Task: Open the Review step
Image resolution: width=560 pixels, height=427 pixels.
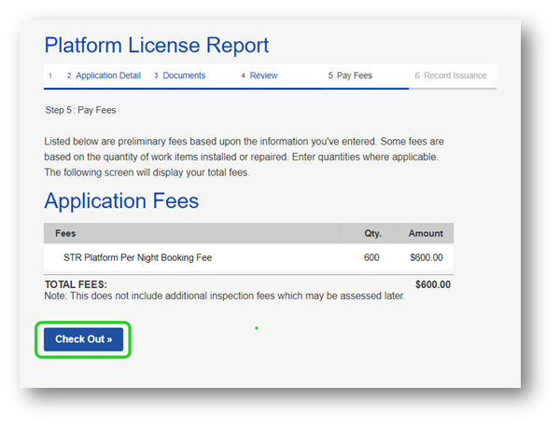Action: pos(259,76)
